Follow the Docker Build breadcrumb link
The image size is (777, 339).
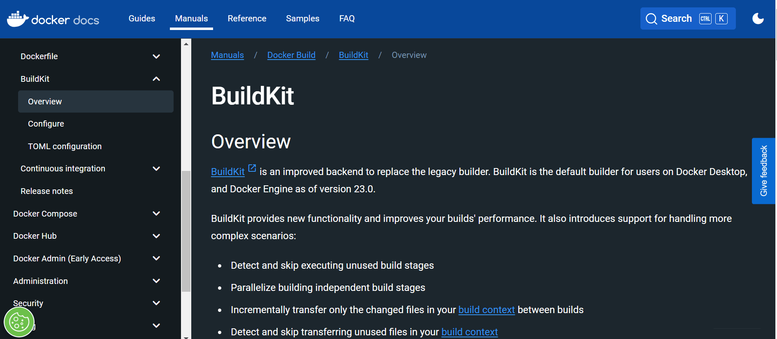click(291, 55)
